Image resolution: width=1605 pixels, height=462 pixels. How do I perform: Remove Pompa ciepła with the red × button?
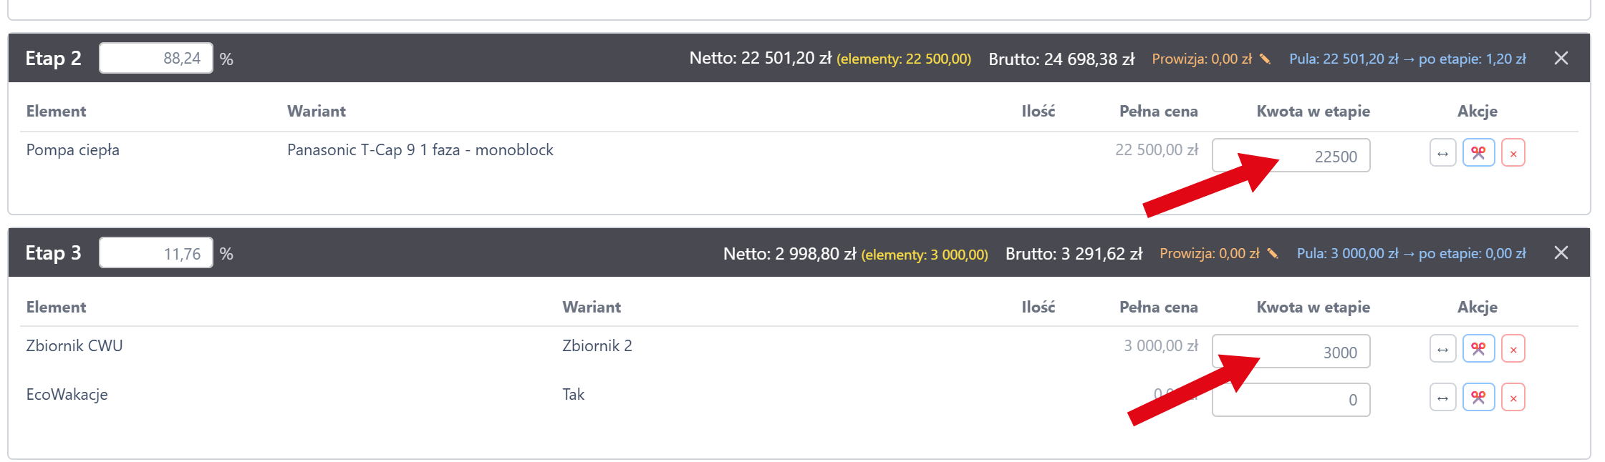1513,153
